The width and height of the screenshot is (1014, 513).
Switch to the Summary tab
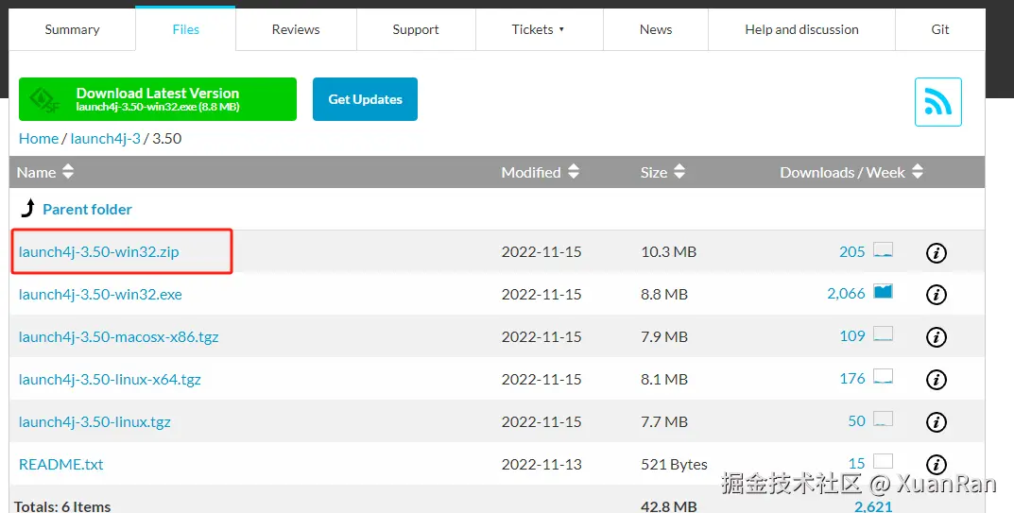click(x=72, y=29)
